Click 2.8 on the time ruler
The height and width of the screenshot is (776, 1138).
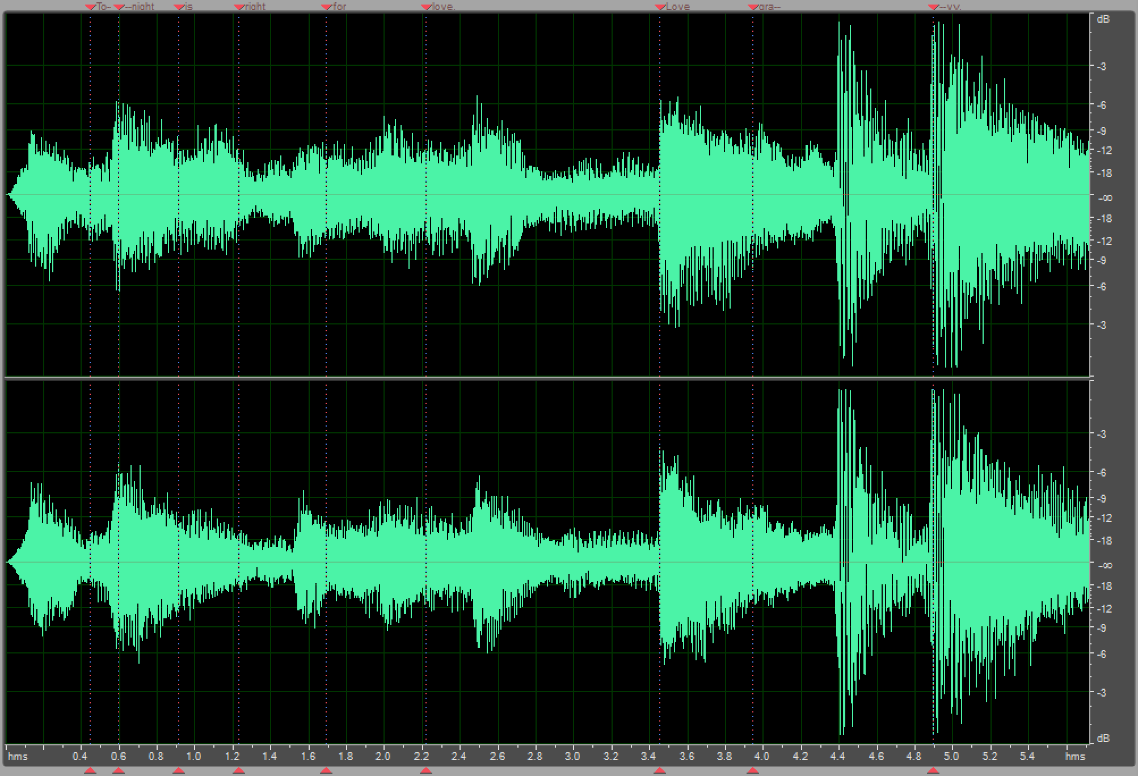coord(535,756)
